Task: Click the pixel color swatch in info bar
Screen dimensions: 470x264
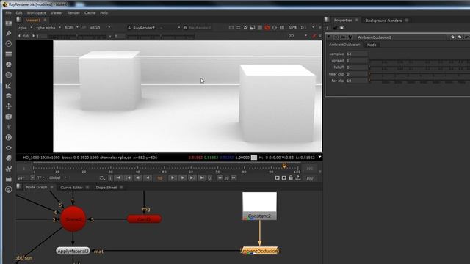Action: tap(254, 158)
